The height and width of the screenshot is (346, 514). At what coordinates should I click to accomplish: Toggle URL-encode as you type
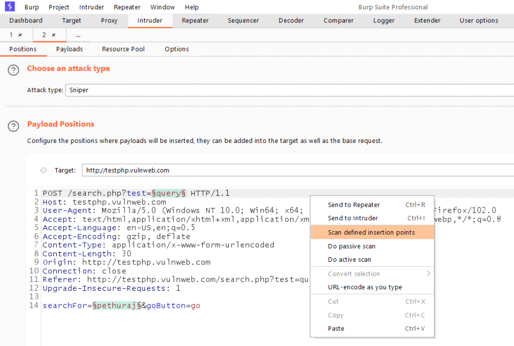point(372,287)
